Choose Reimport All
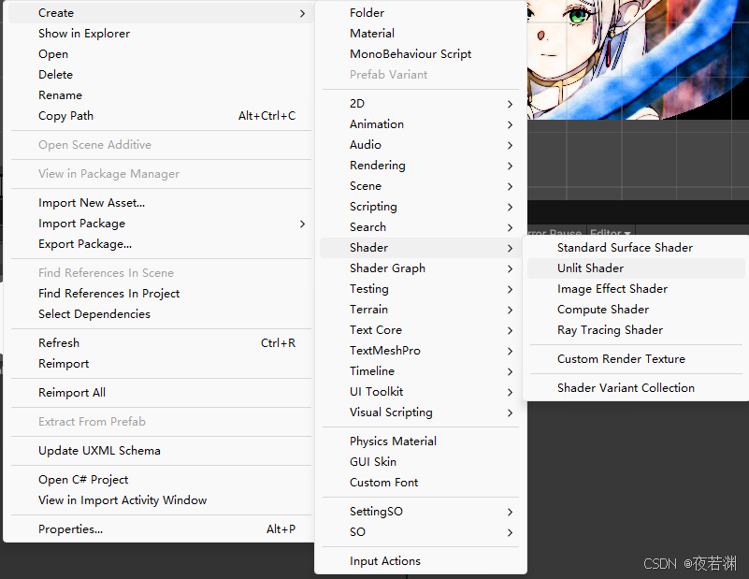Image resolution: width=749 pixels, height=579 pixels. tap(161, 393)
